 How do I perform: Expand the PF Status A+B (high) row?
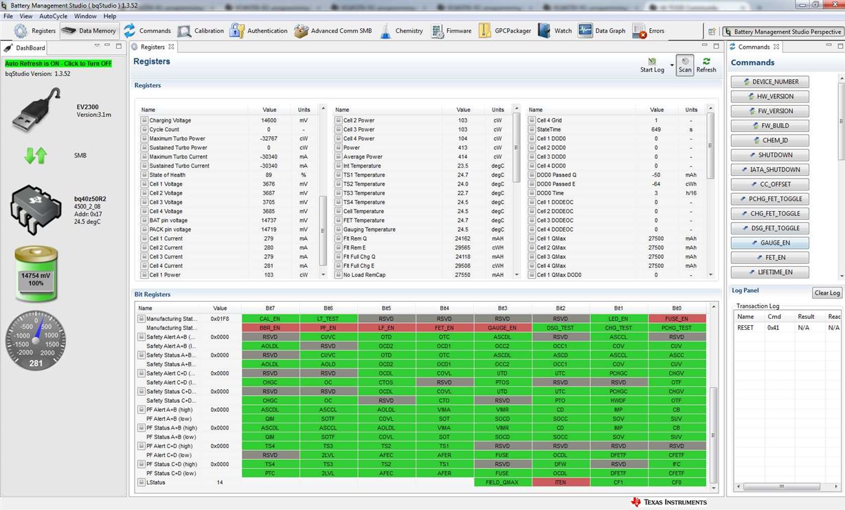[142, 428]
